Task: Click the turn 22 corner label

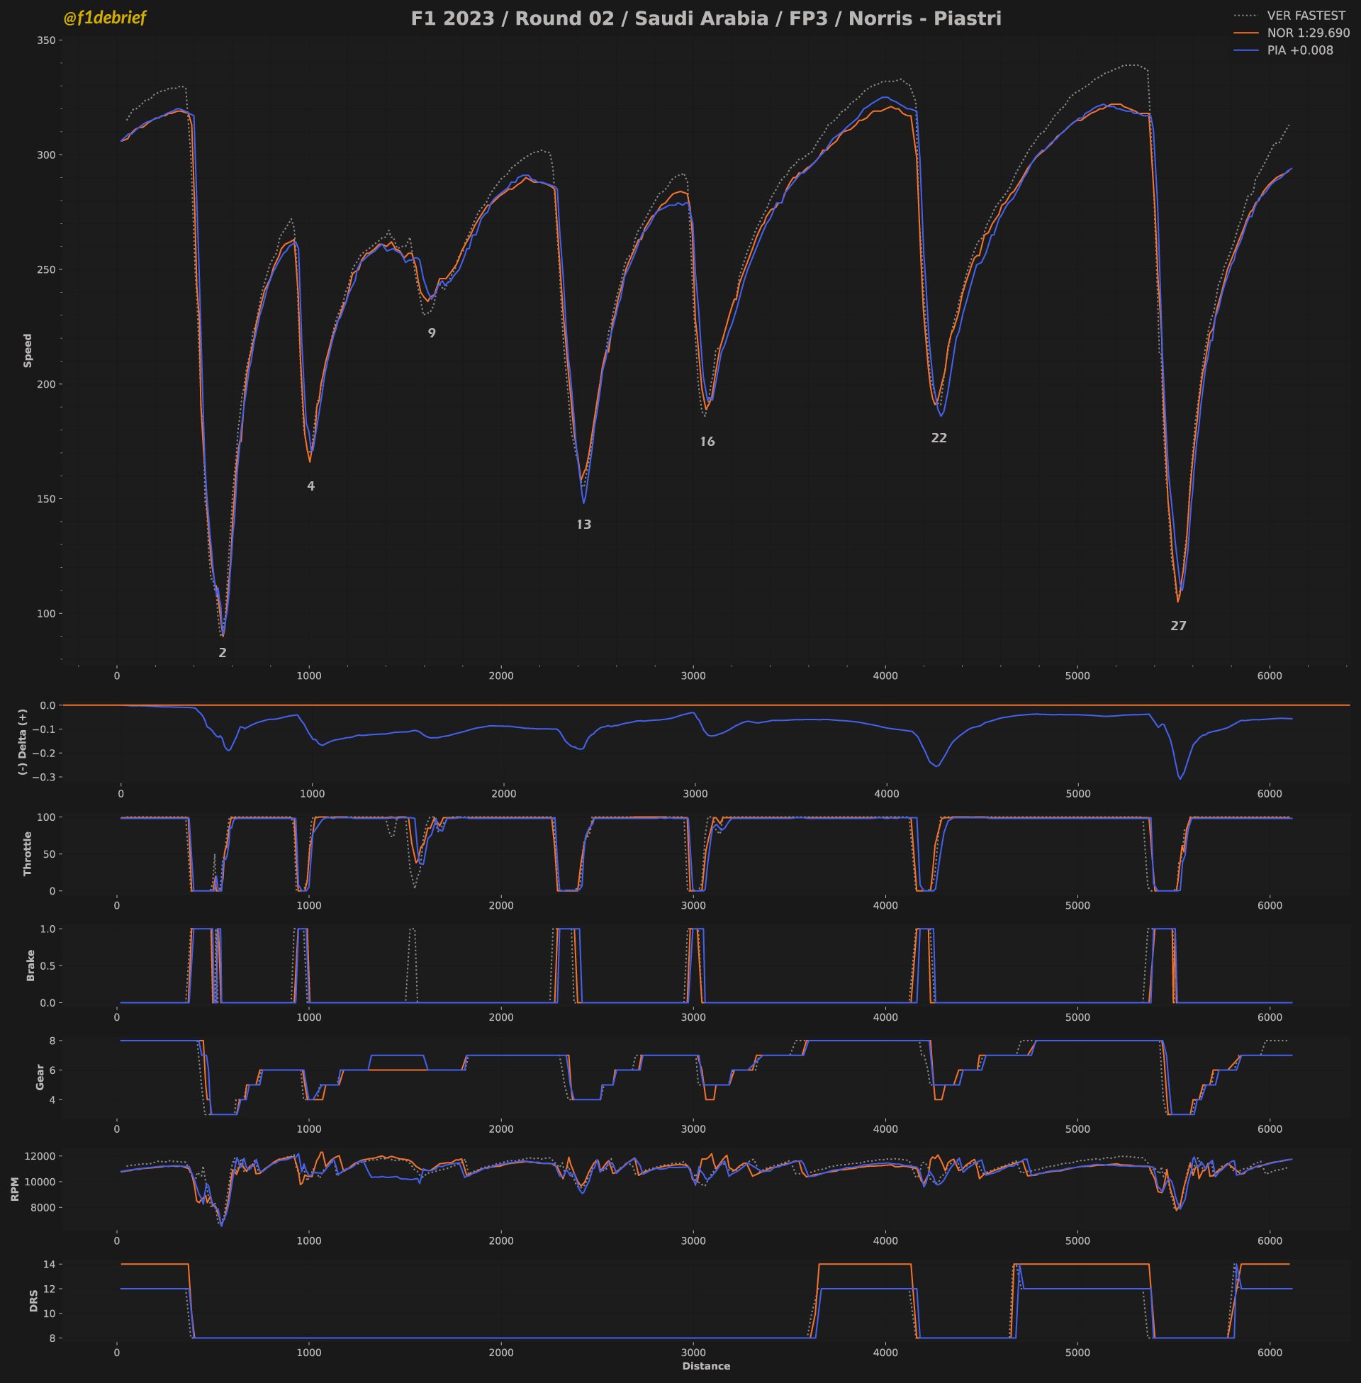Action: [939, 438]
